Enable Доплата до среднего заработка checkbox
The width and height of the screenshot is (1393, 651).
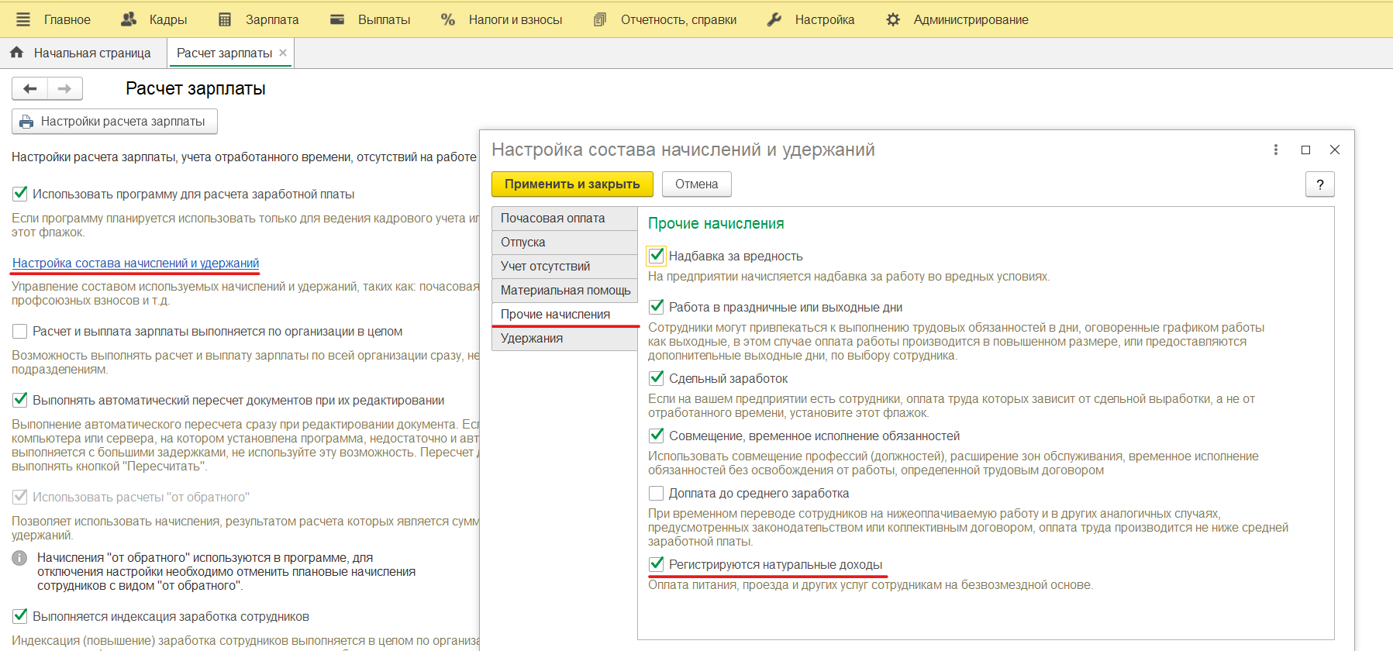(x=657, y=493)
